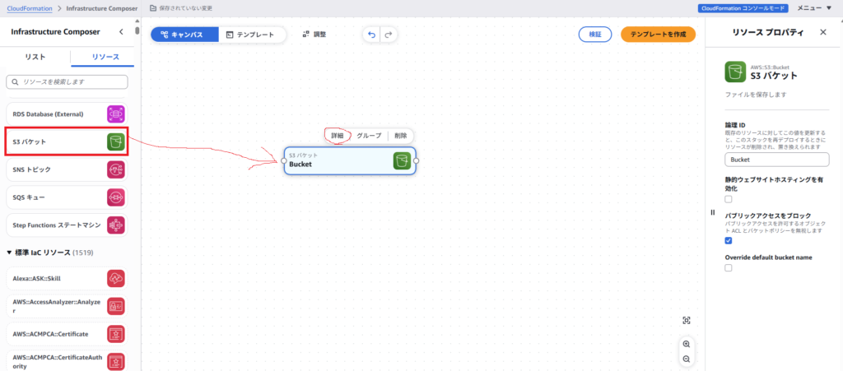Switch to the テンプレート tab
The width and height of the screenshot is (843, 371).
[x=253, y=35]
